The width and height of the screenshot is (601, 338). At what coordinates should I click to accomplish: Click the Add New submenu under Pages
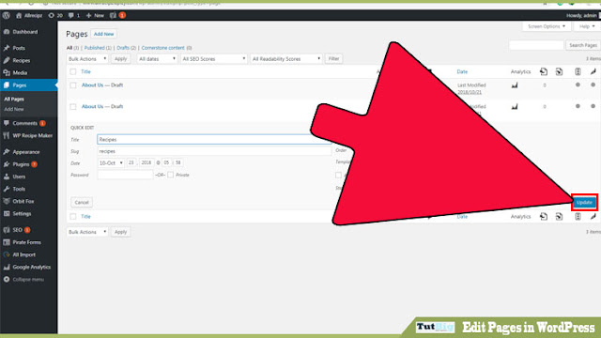[x=14, y=109]
